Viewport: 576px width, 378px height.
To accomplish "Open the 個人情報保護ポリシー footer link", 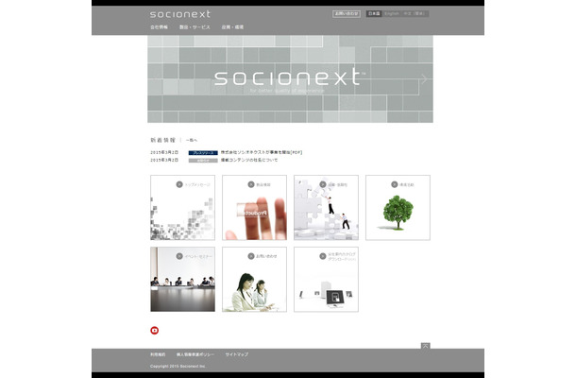I will coord(195,354).
